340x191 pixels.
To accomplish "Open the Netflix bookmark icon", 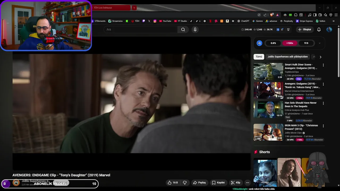I will coord(210,21).
